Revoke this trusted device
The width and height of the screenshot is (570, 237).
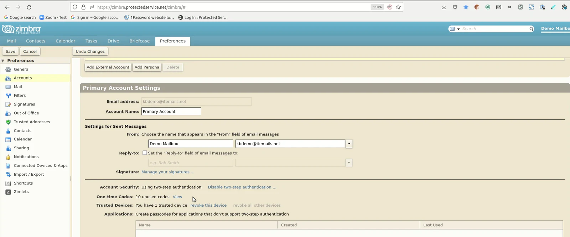tap(208, 205)
